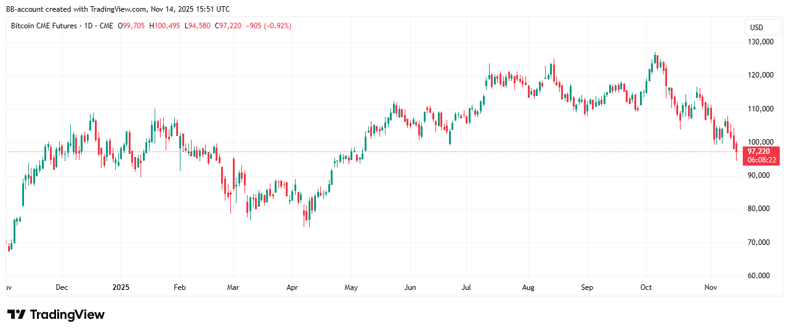Click the TradingView logo icon

tap(16, 315)
